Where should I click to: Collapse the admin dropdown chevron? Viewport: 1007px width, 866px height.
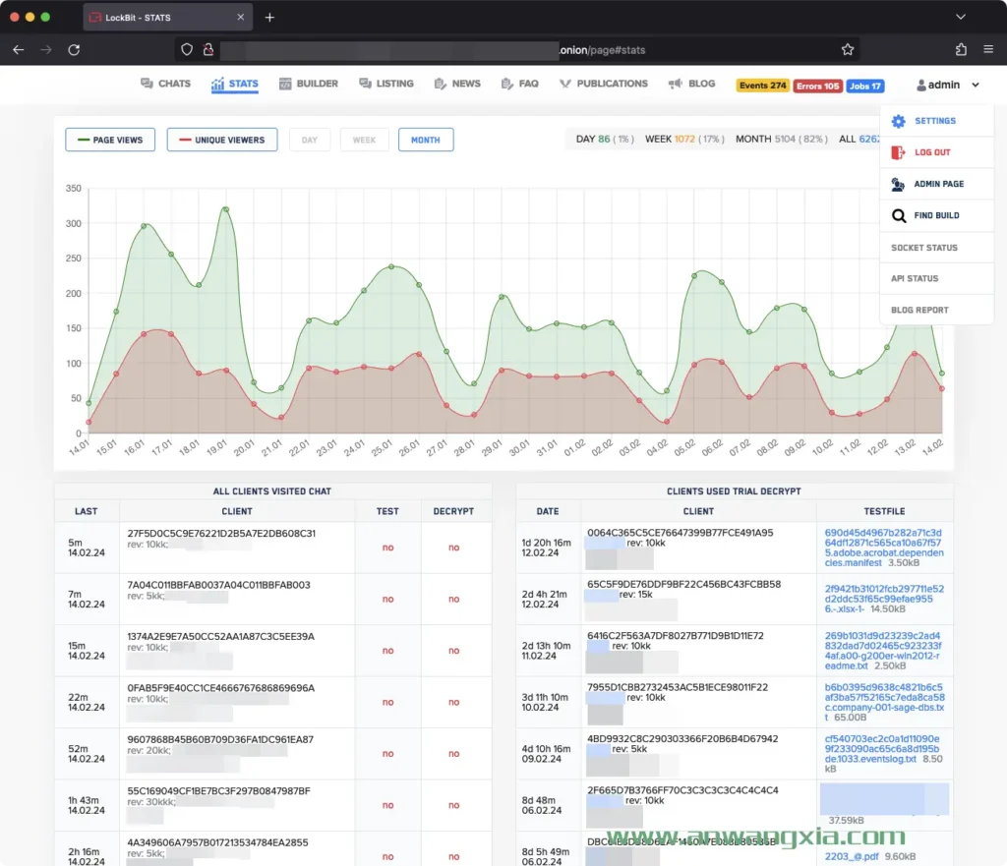click(x=975, y=85)
